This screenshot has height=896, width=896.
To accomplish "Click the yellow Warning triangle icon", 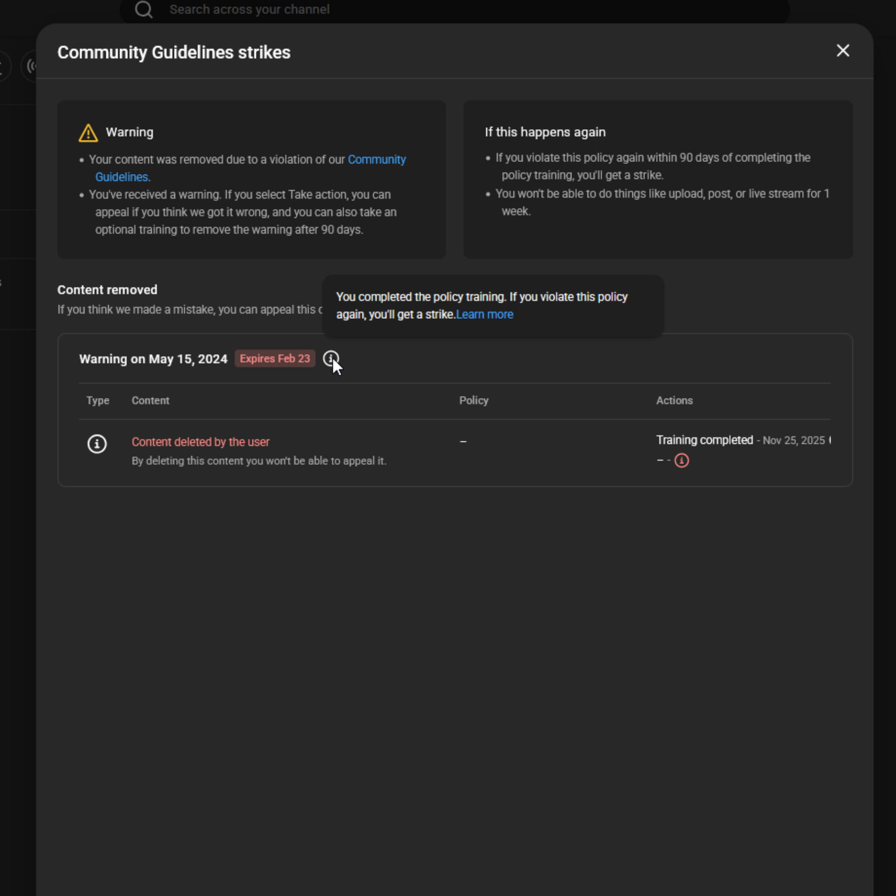I will tap(88, 133).
